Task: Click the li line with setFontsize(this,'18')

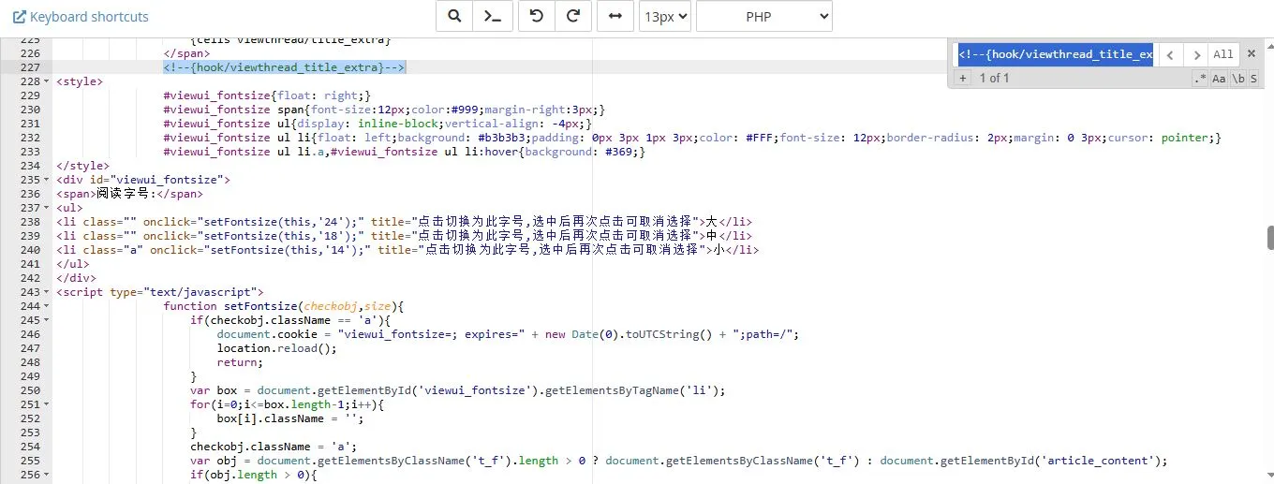Action: 404,236
